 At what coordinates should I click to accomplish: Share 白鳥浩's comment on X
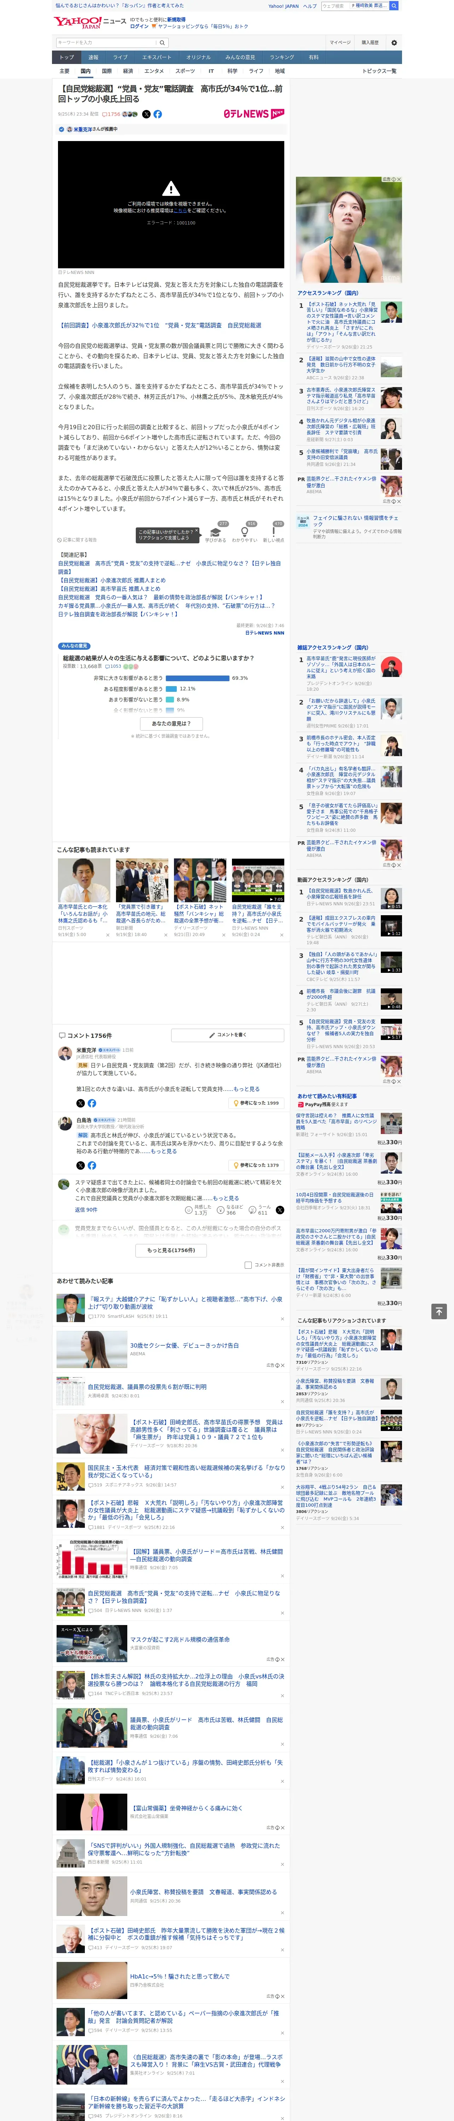[81, 1165]
